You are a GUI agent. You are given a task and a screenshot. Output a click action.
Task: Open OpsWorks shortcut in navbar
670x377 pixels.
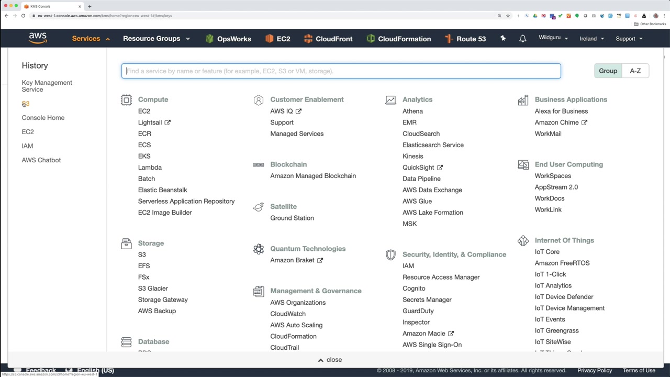[x=228, y=39]
